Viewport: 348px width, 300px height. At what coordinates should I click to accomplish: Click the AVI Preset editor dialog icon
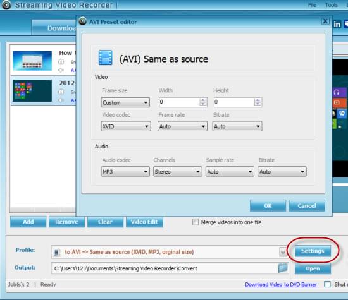click(82, 21)
